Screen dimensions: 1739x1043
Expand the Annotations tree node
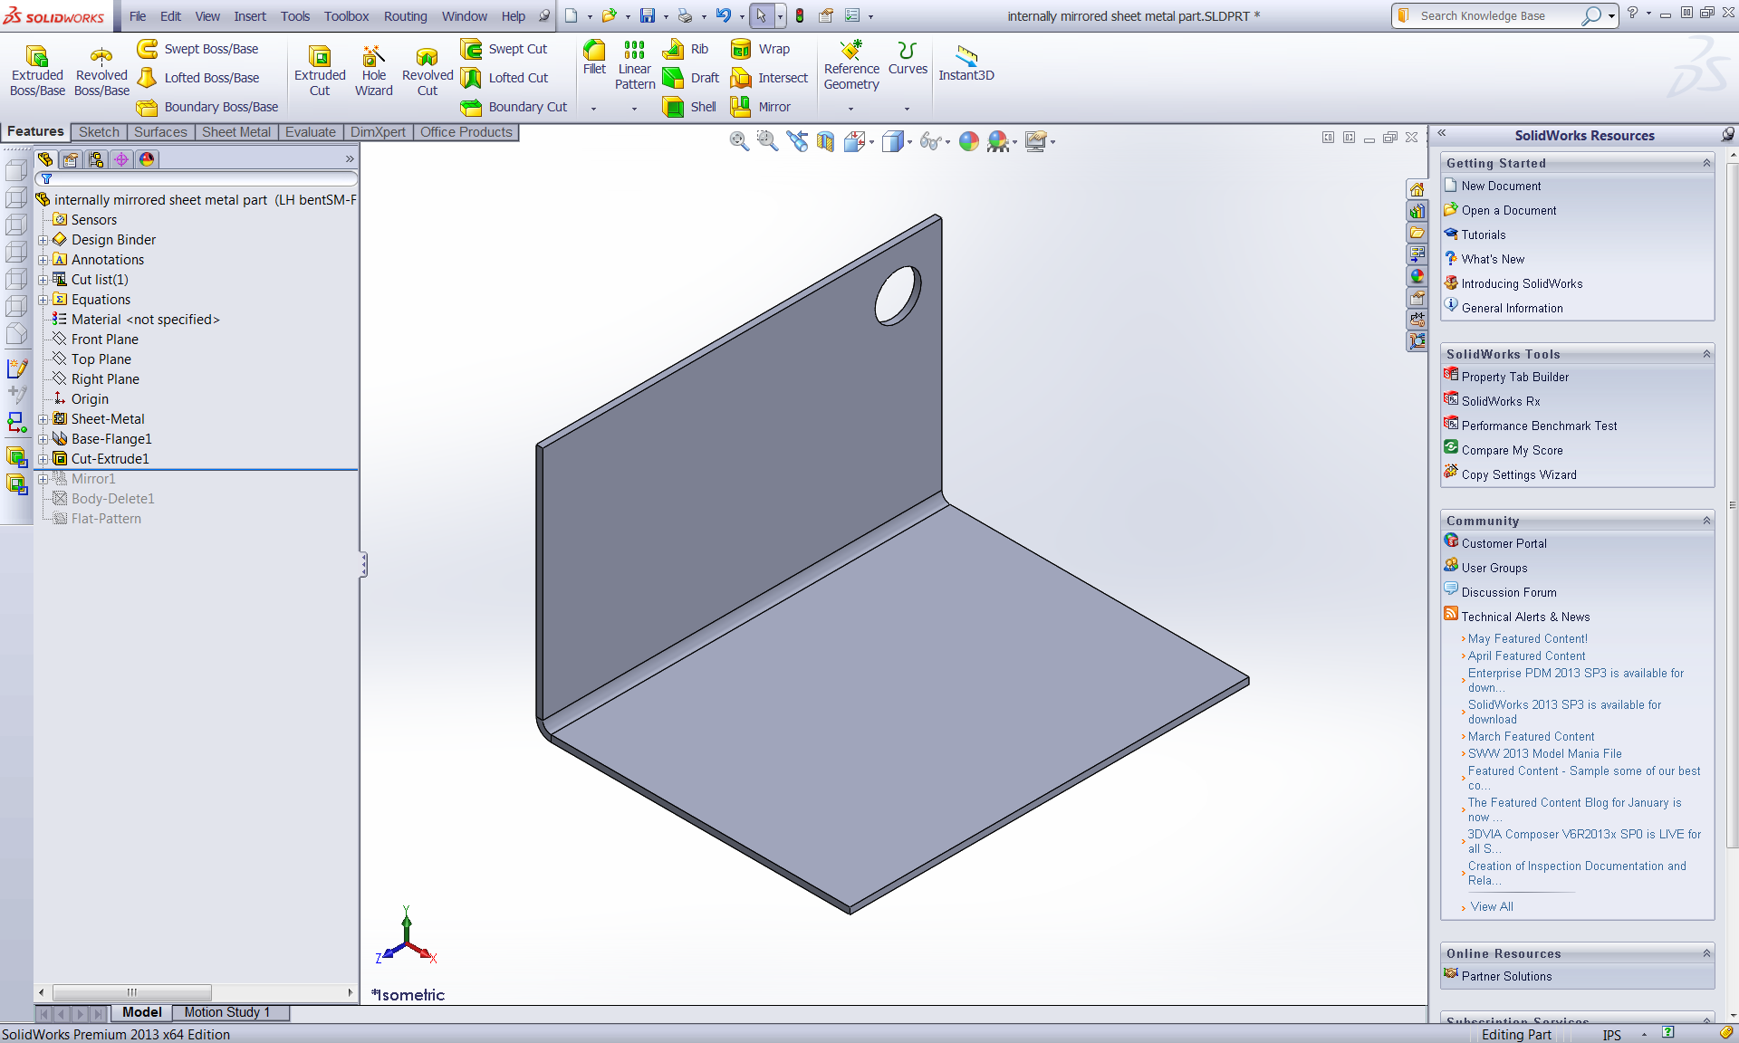pos(43,260)
